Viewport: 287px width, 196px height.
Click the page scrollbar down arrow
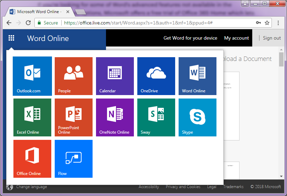click(x=281, y=176)
